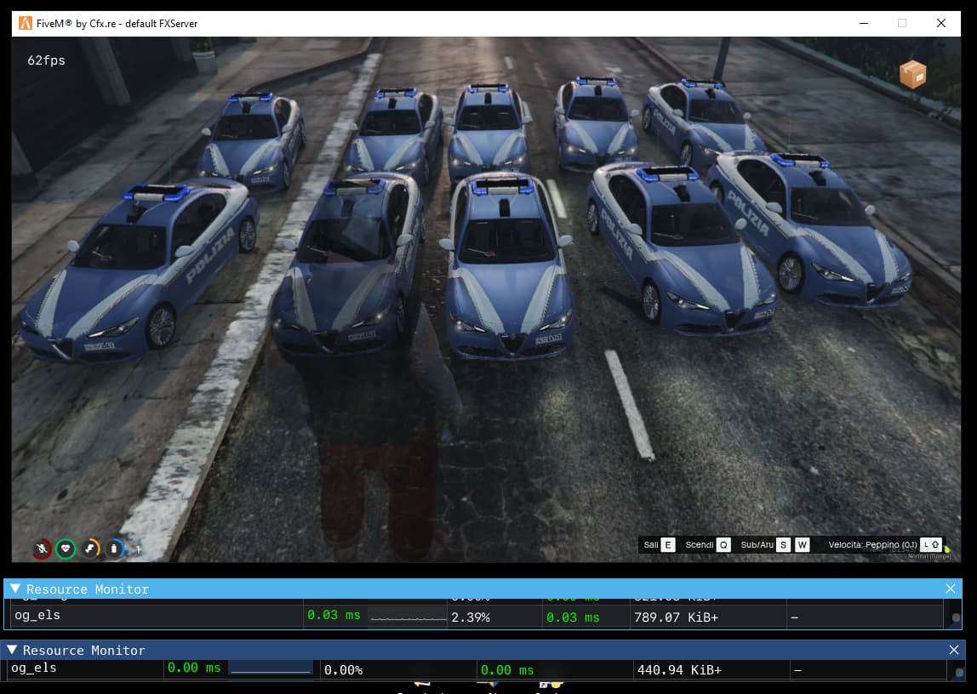Screen dimensions: 977x694
Task: Click the Q key hint for Scendi
Action: 723,544
